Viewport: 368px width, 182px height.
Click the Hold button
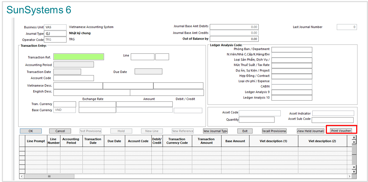[121, 131]
